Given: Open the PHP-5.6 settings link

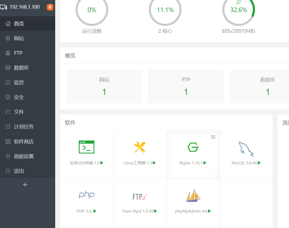Looking at the screenshot, I should [84, 211].
